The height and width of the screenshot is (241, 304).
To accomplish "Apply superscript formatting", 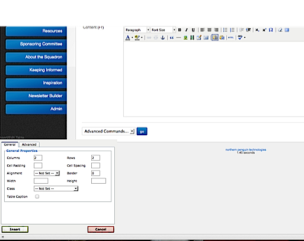I will pos(264,30).
